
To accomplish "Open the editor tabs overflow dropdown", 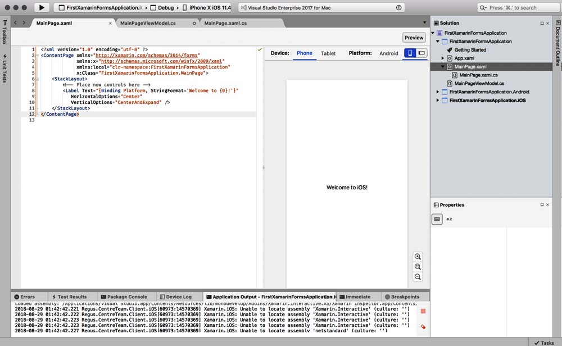I will pyautogui.click(x=424, y=22).
